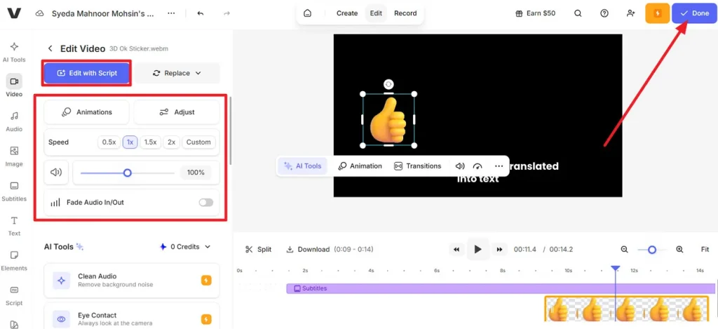Undo the last action

201,13
